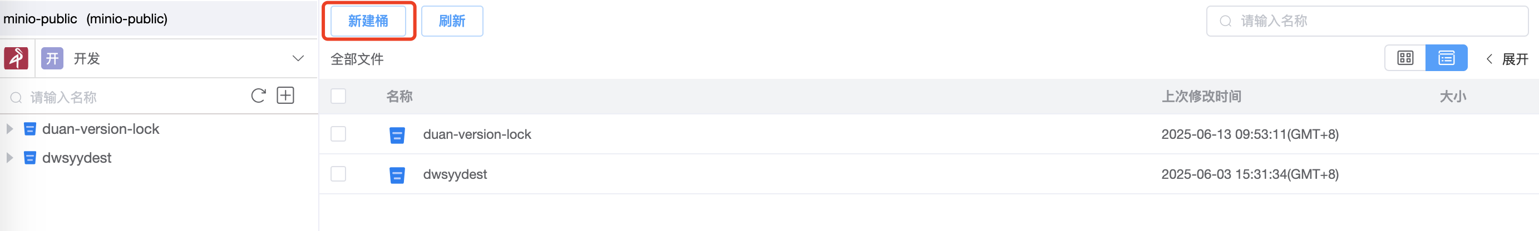Focus the top-right name search field
The width and height of the screenshot is (1539, 231).
(x=1374, y=22)
